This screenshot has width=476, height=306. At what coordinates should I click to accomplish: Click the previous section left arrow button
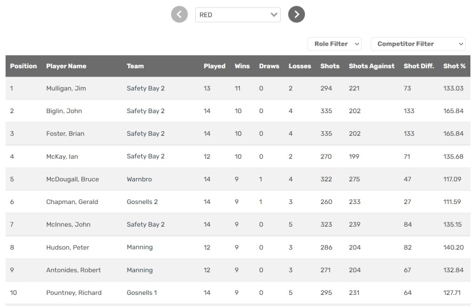click(179, 14)
